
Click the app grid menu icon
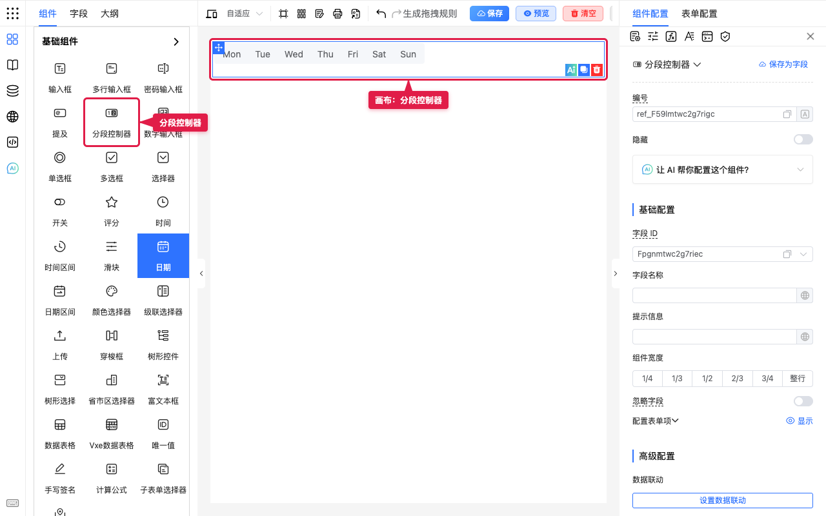(12, 13)
